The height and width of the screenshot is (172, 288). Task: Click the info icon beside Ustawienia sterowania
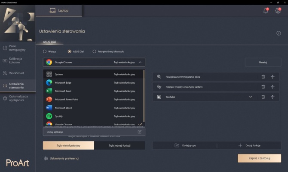(279, 33)
